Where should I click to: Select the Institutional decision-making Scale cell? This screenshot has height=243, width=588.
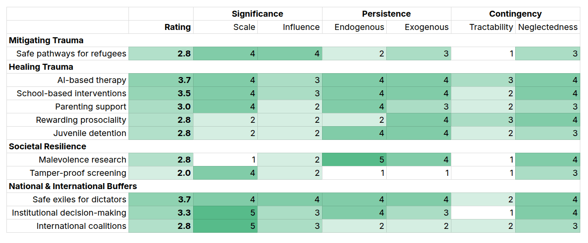225,213
